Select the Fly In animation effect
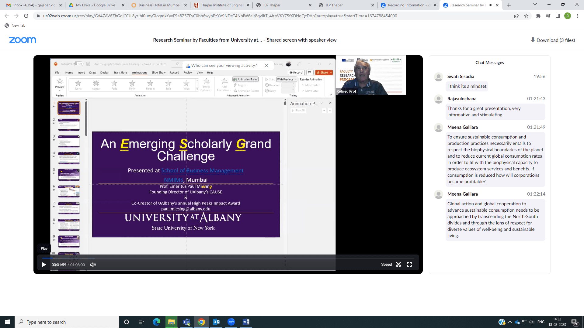Screen dimensions: 584x328 click(132, 85)
